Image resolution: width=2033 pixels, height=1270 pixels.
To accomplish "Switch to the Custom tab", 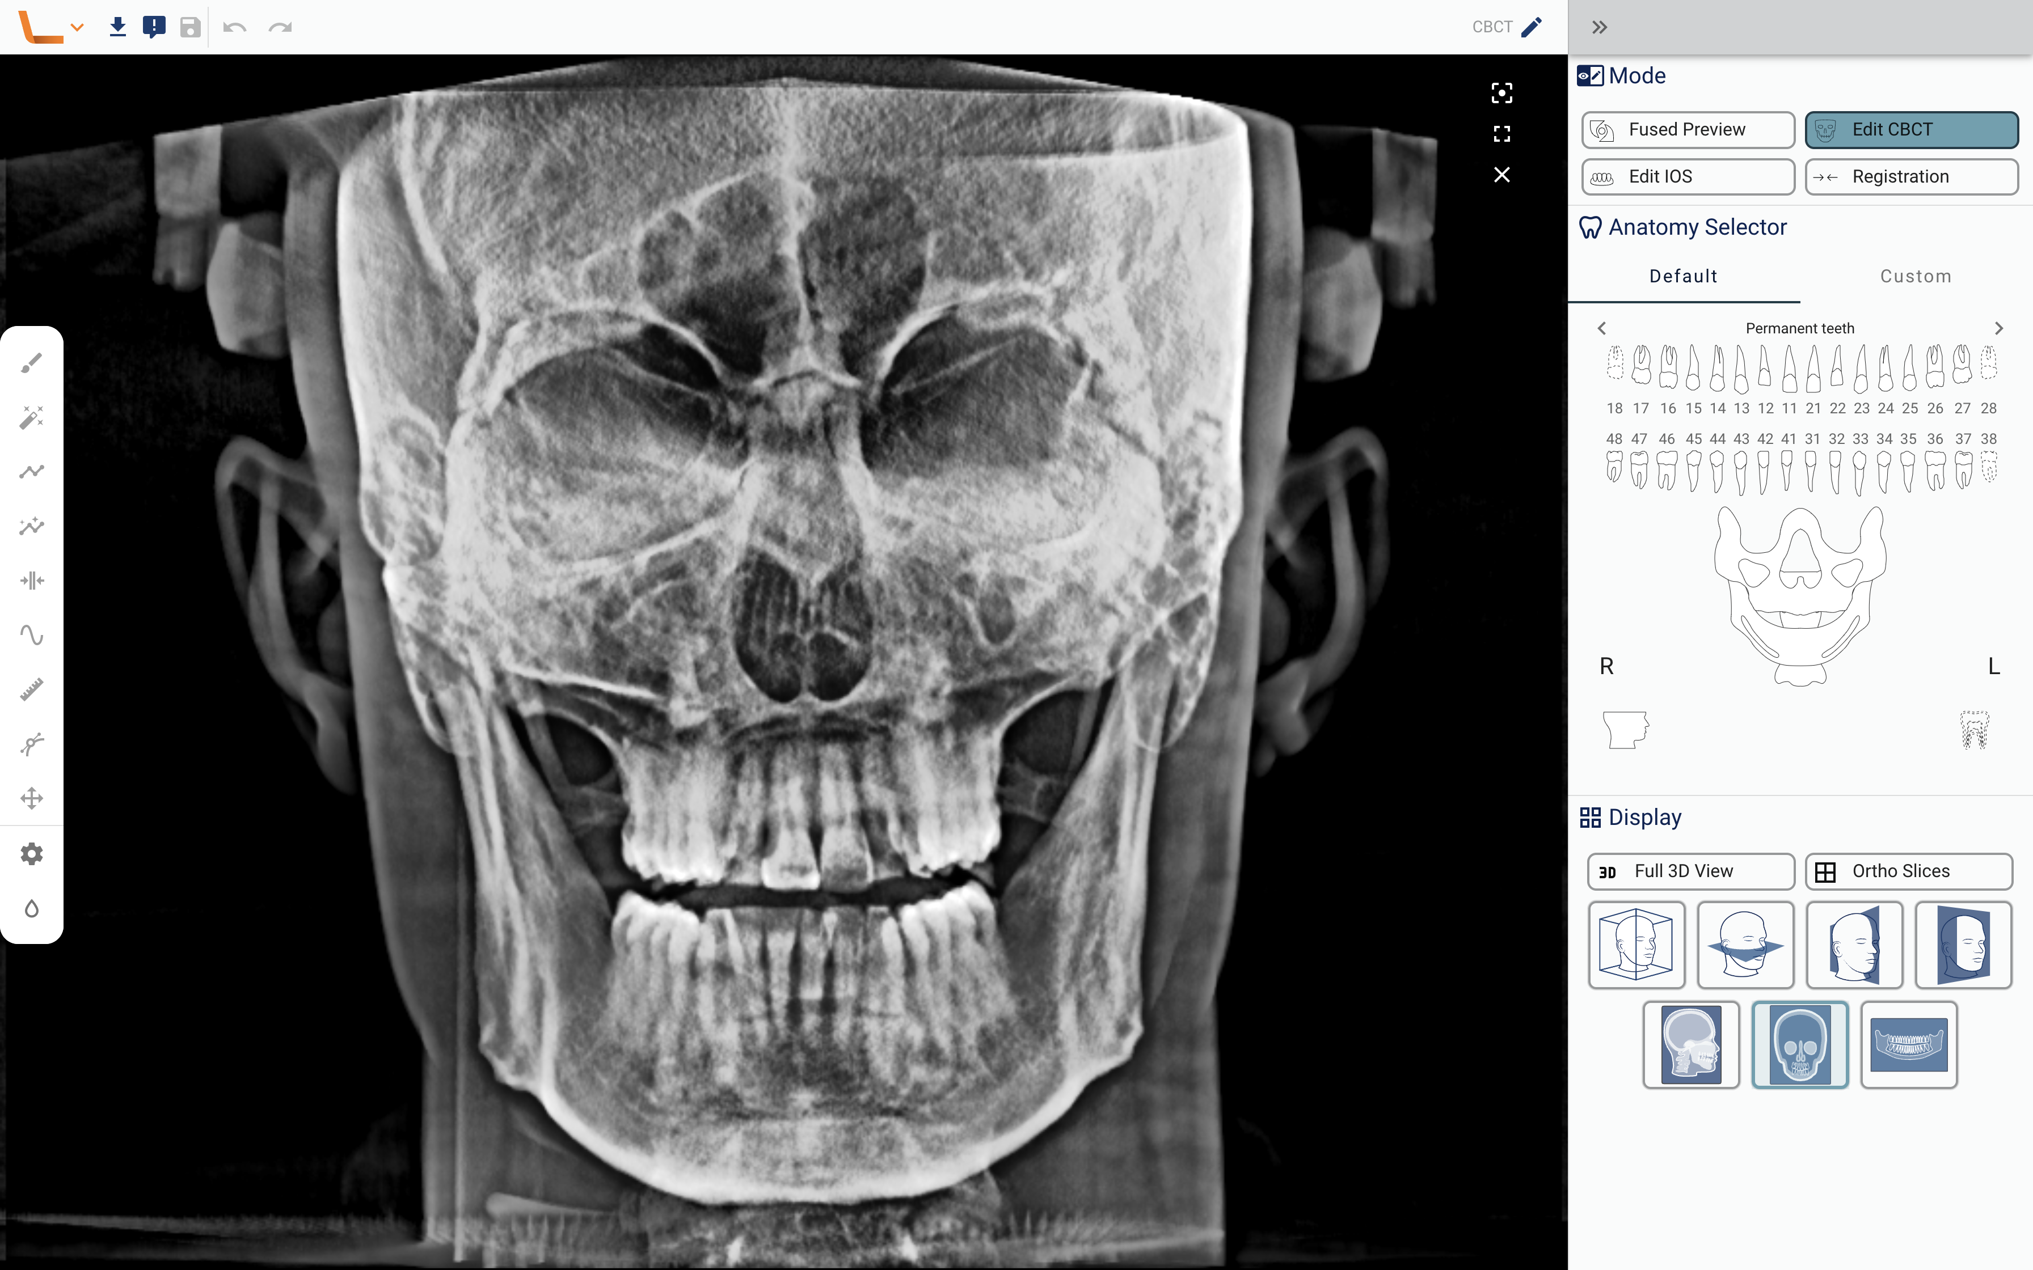I will (x=1916, y=276).
